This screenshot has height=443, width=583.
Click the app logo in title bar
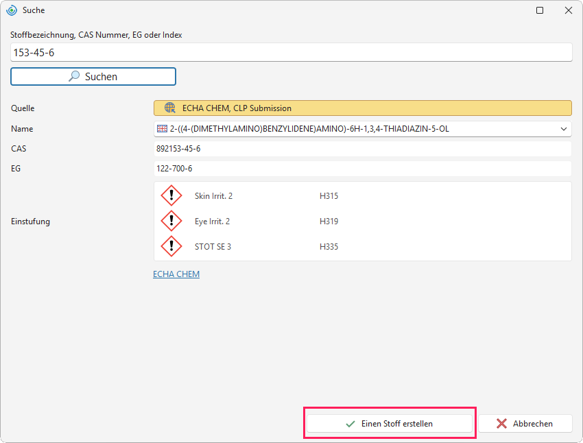pyautogui.click(x=12, y=10)
